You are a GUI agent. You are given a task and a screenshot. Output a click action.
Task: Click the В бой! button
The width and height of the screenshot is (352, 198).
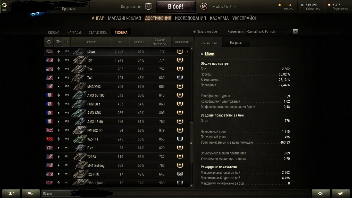click(x=176, y=7)
